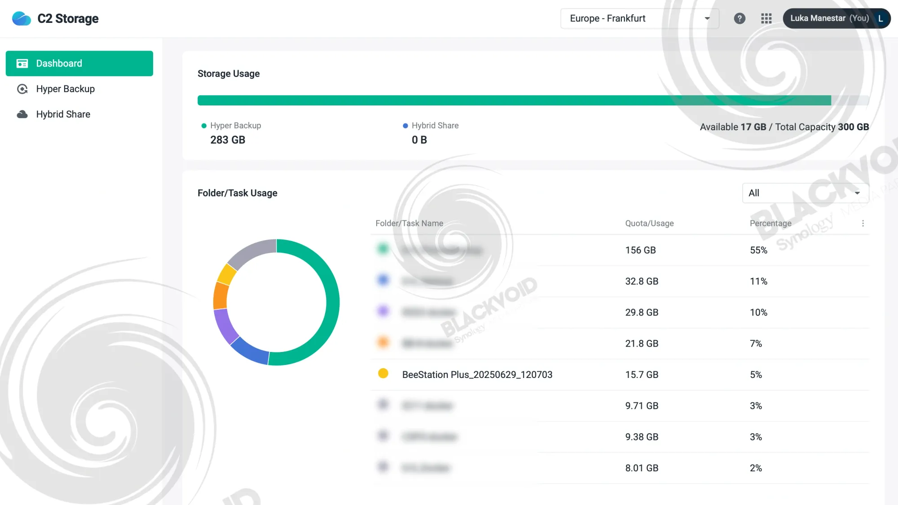This screenshot has width=898, height=505.
Task: Click the 7% percentage cell
Action: [756, 344]
